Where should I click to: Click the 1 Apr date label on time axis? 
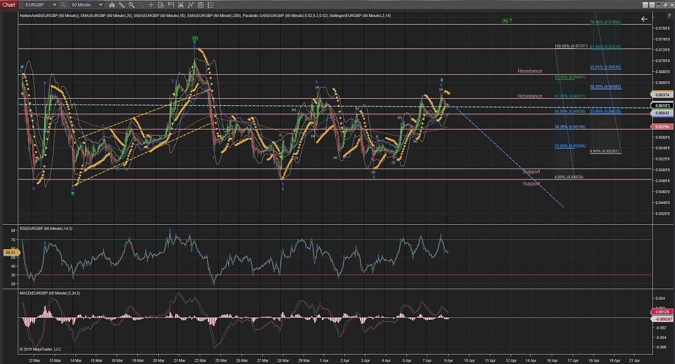pos(324,361)
